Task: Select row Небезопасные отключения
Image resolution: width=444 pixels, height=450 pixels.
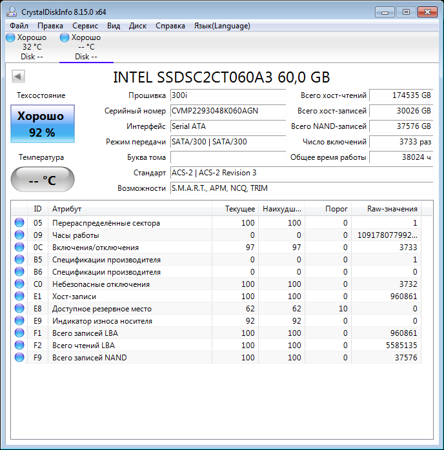Action: click(217, 284)
